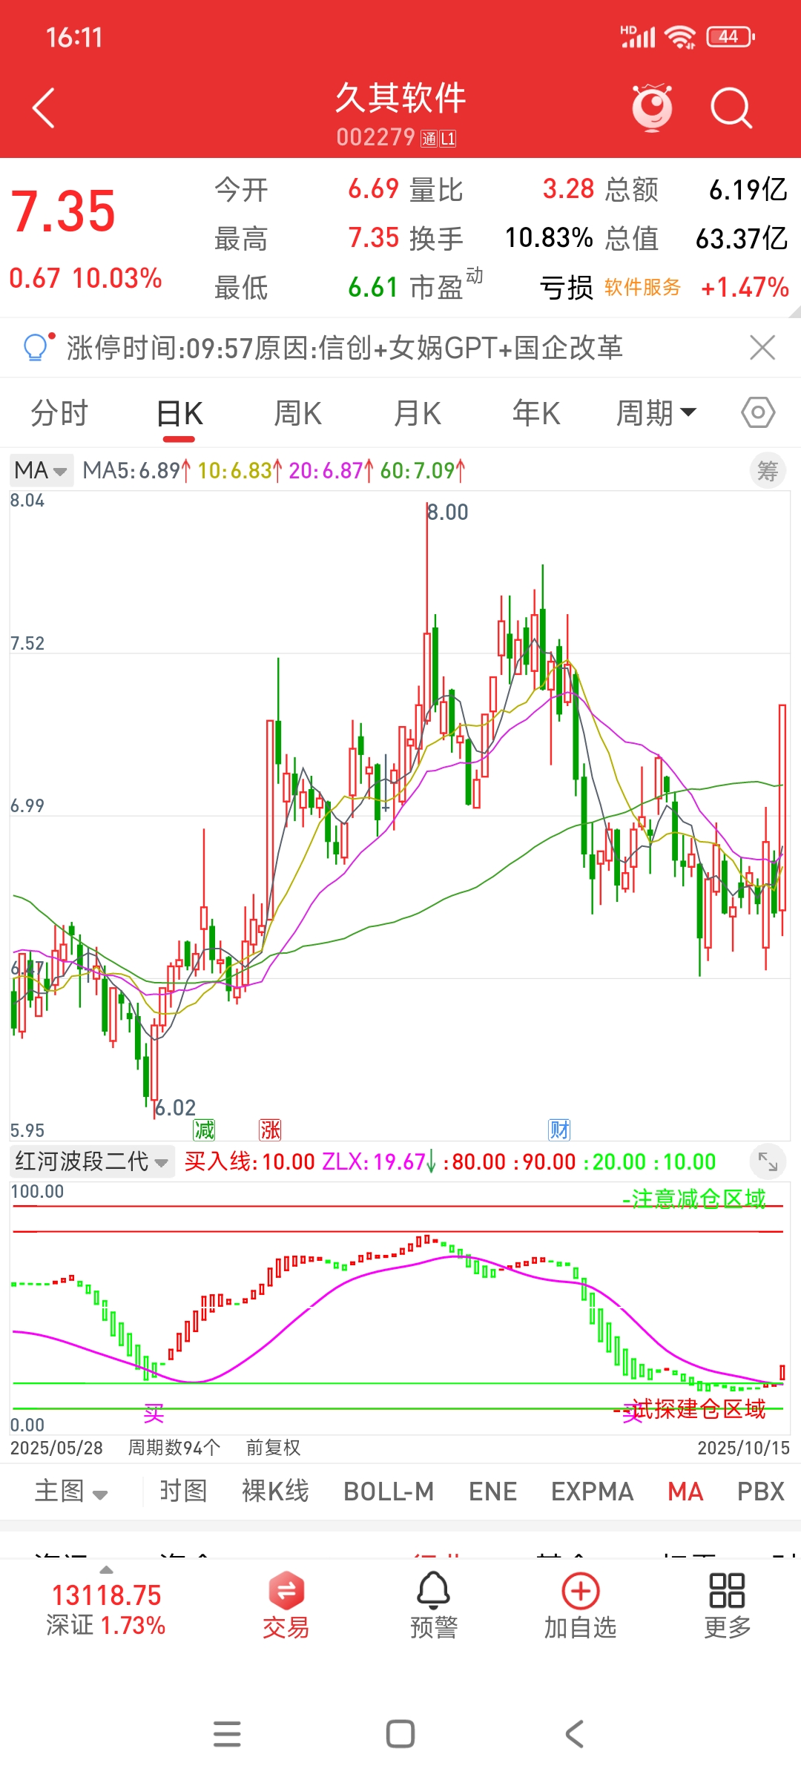Switch to 年K tab

pyautogui.click(x=536, y=413)
